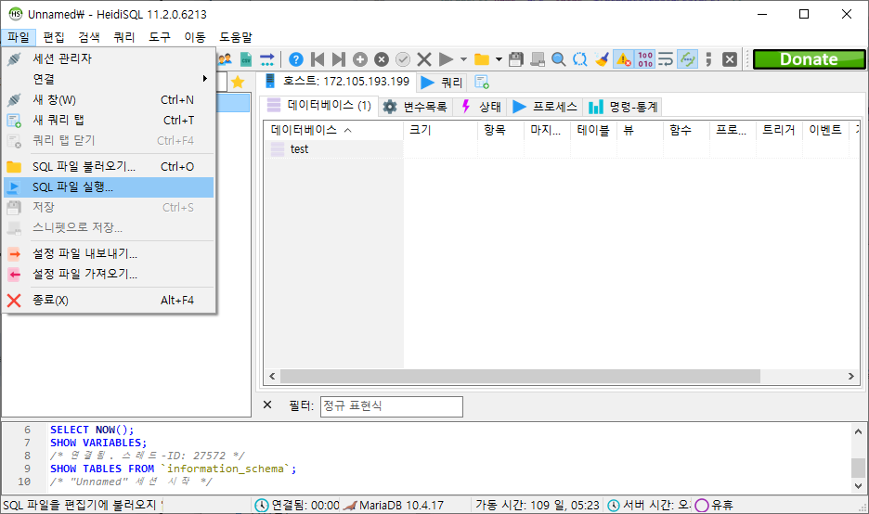Viewport: 869px width, 514px height.
Task: Click the SQL log scrollbar down arrow
Action: coord(858,486)
